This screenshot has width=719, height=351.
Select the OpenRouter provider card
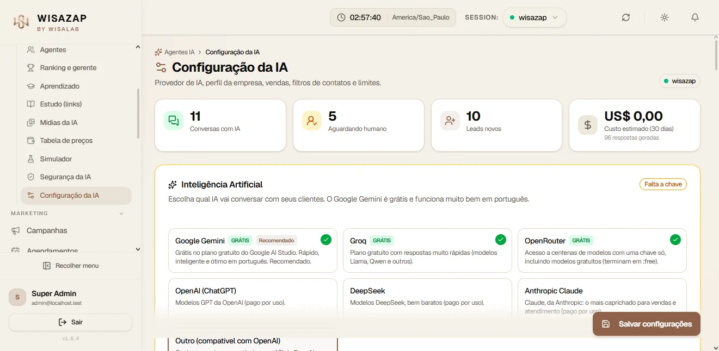[x=602, y=250]
